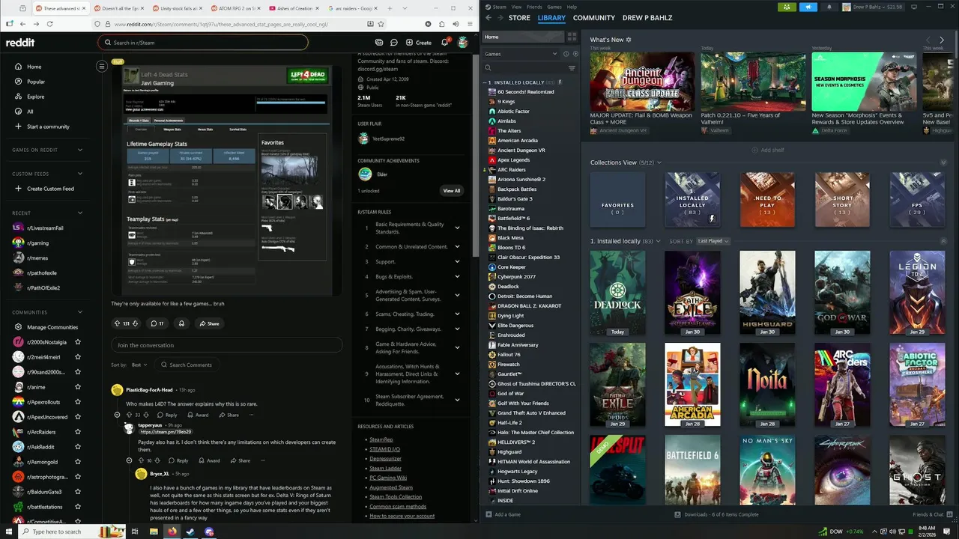
Task: Toggle favorite star for r/BaldursGate3
Action: pyautogui.click(x=78, y=492)
